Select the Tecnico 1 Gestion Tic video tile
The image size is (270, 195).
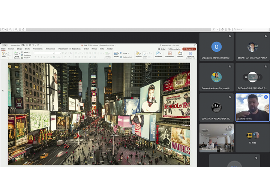click(216, 138)
